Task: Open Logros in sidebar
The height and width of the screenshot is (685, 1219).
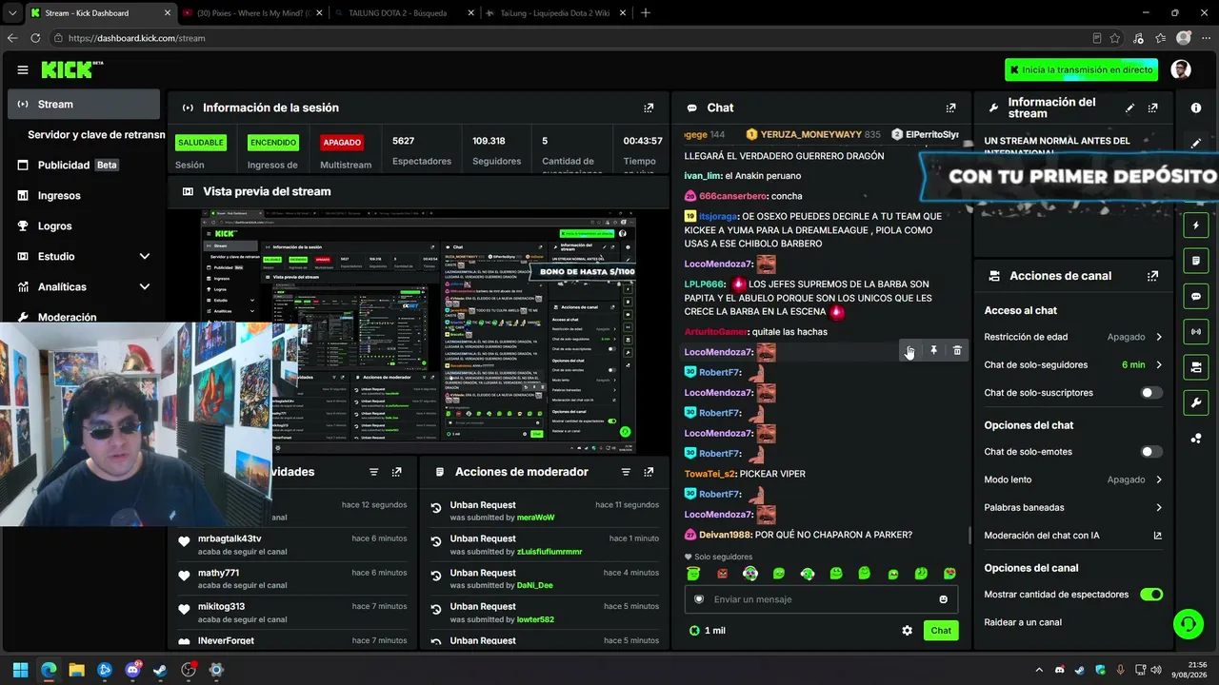Action: click(84, 225)
